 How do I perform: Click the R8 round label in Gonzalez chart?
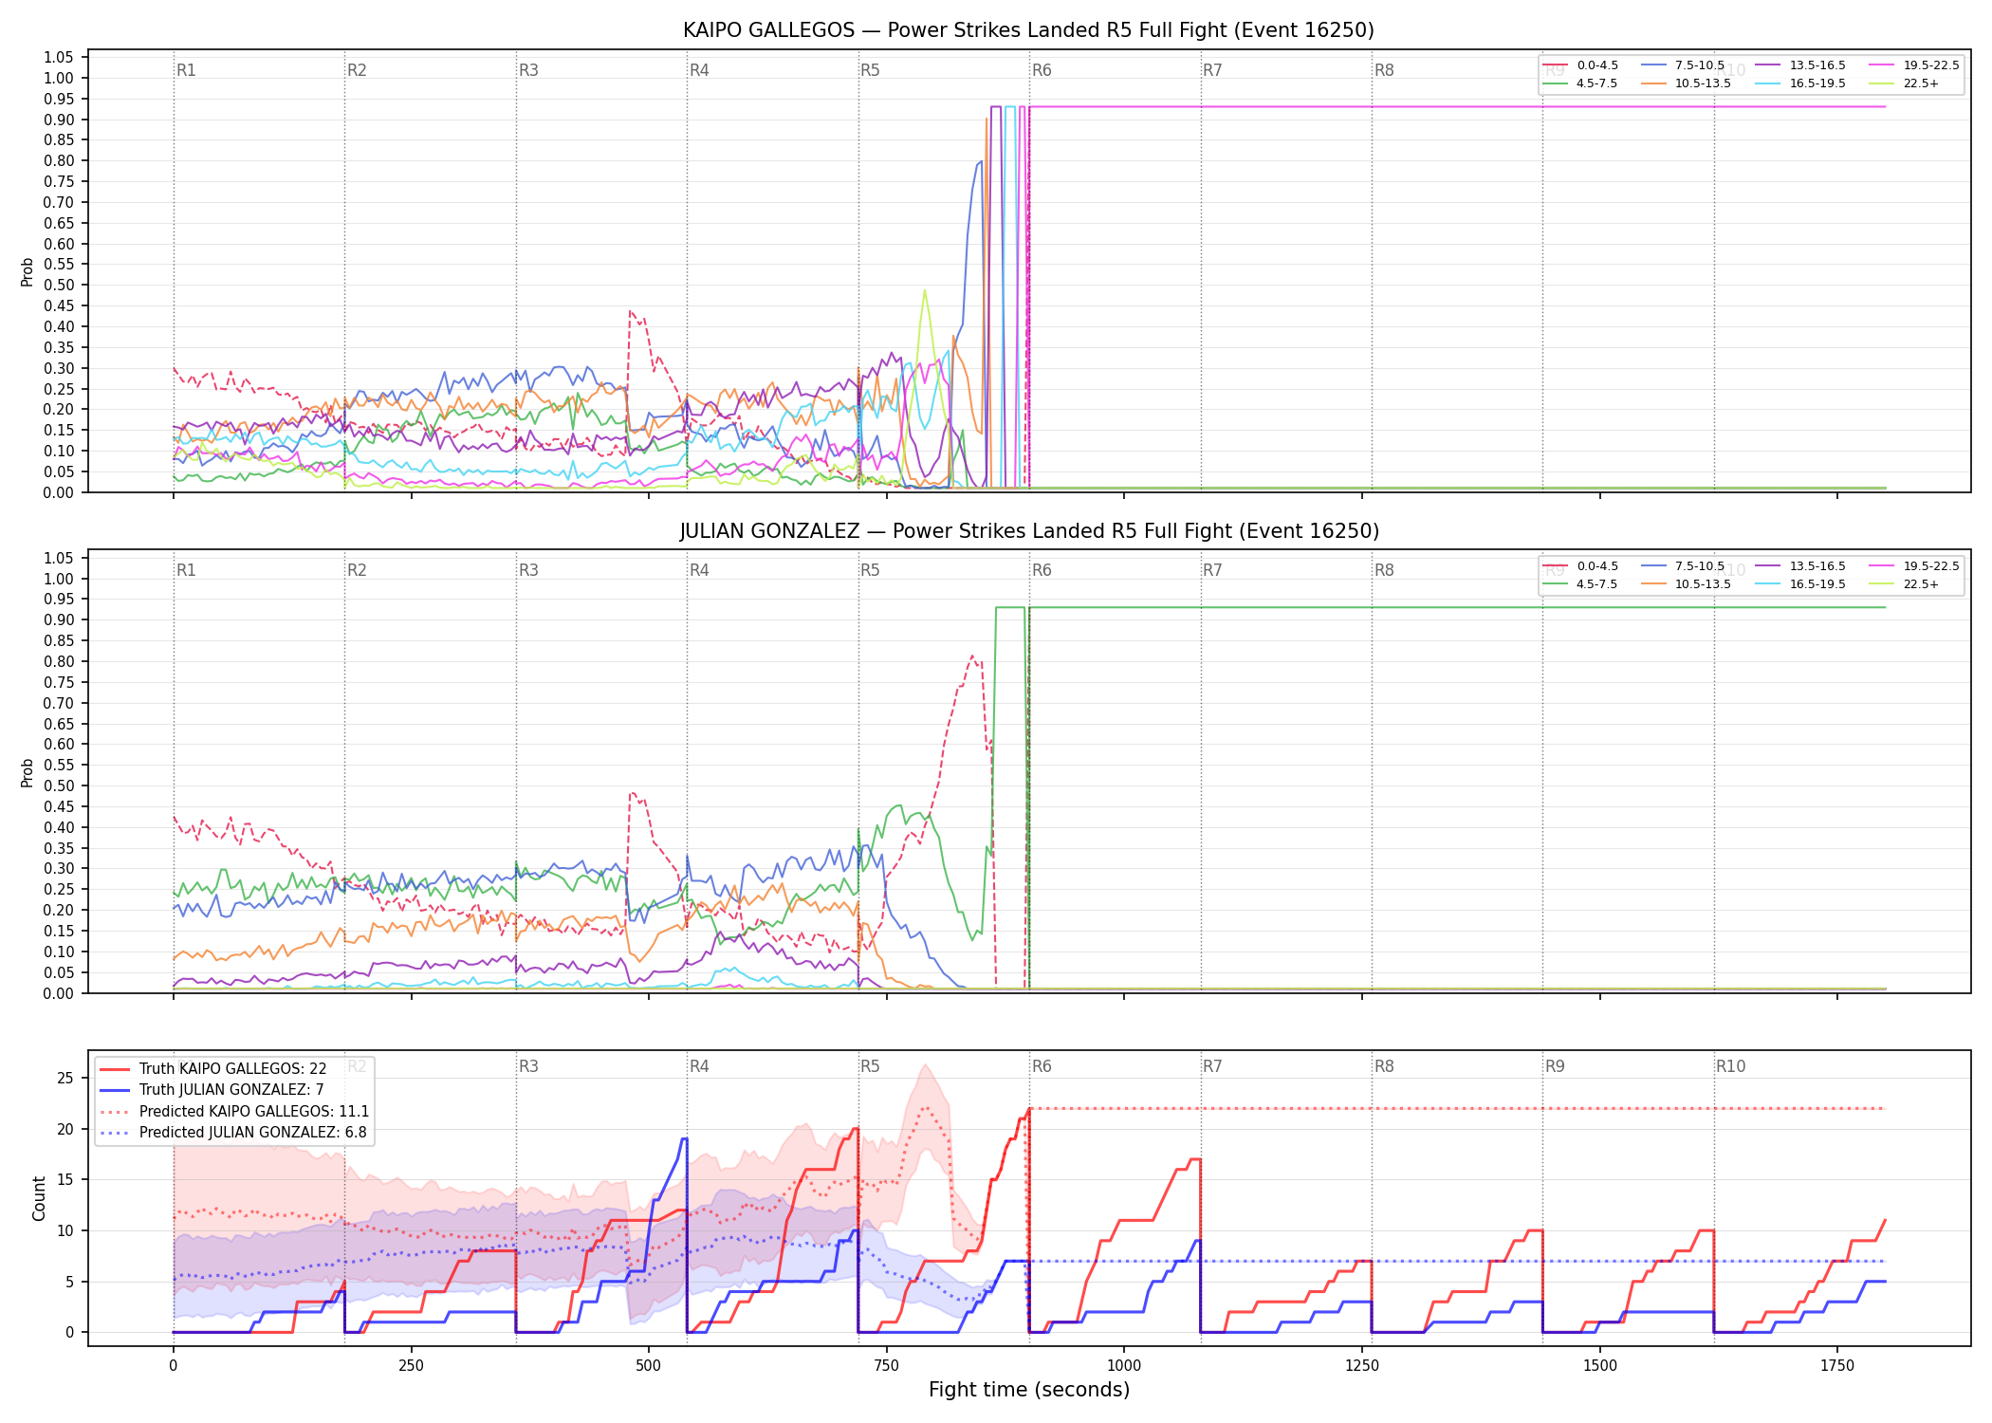(1384, 570)
